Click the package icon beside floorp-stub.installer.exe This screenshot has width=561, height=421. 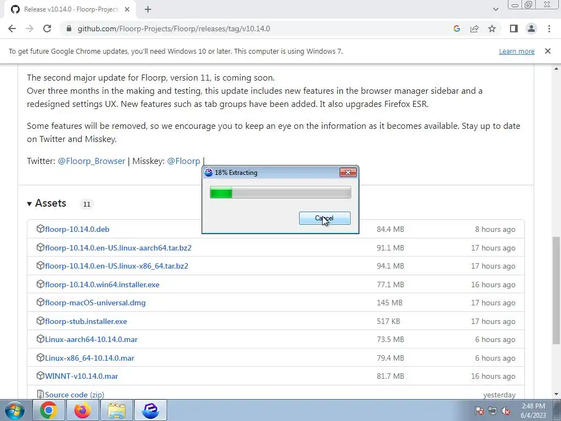click(41, 321)
